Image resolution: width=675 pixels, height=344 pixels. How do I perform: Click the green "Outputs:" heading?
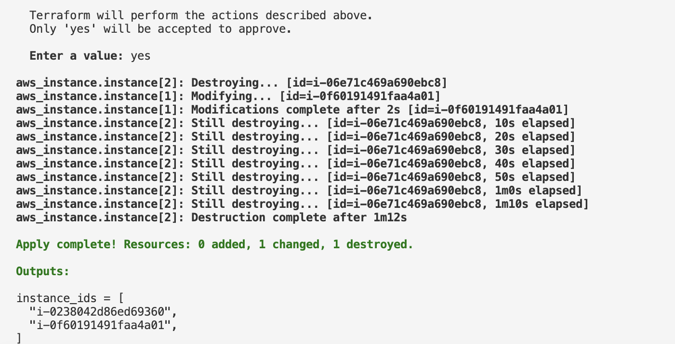[x=43, y=271]
